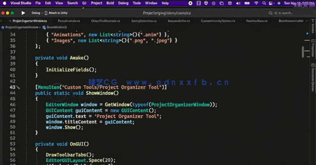Viewport: 316px width, 165px height.
Task: Close the active ProjectOrganizerWindow.cs tab via its x
Action: [x=10, y=21]
